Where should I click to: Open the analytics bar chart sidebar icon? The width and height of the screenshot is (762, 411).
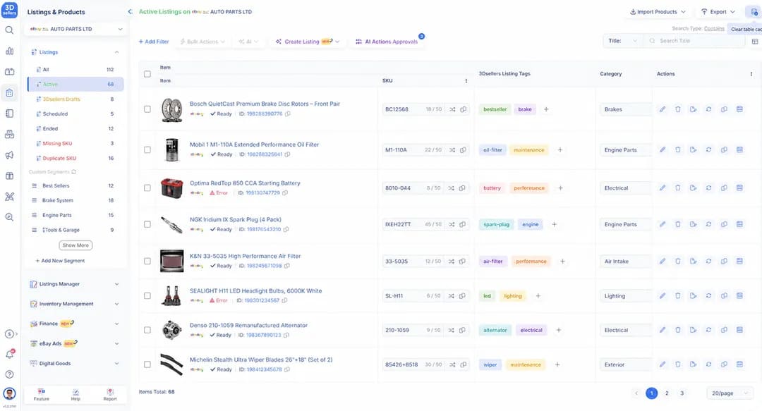[x=9, y=51]
